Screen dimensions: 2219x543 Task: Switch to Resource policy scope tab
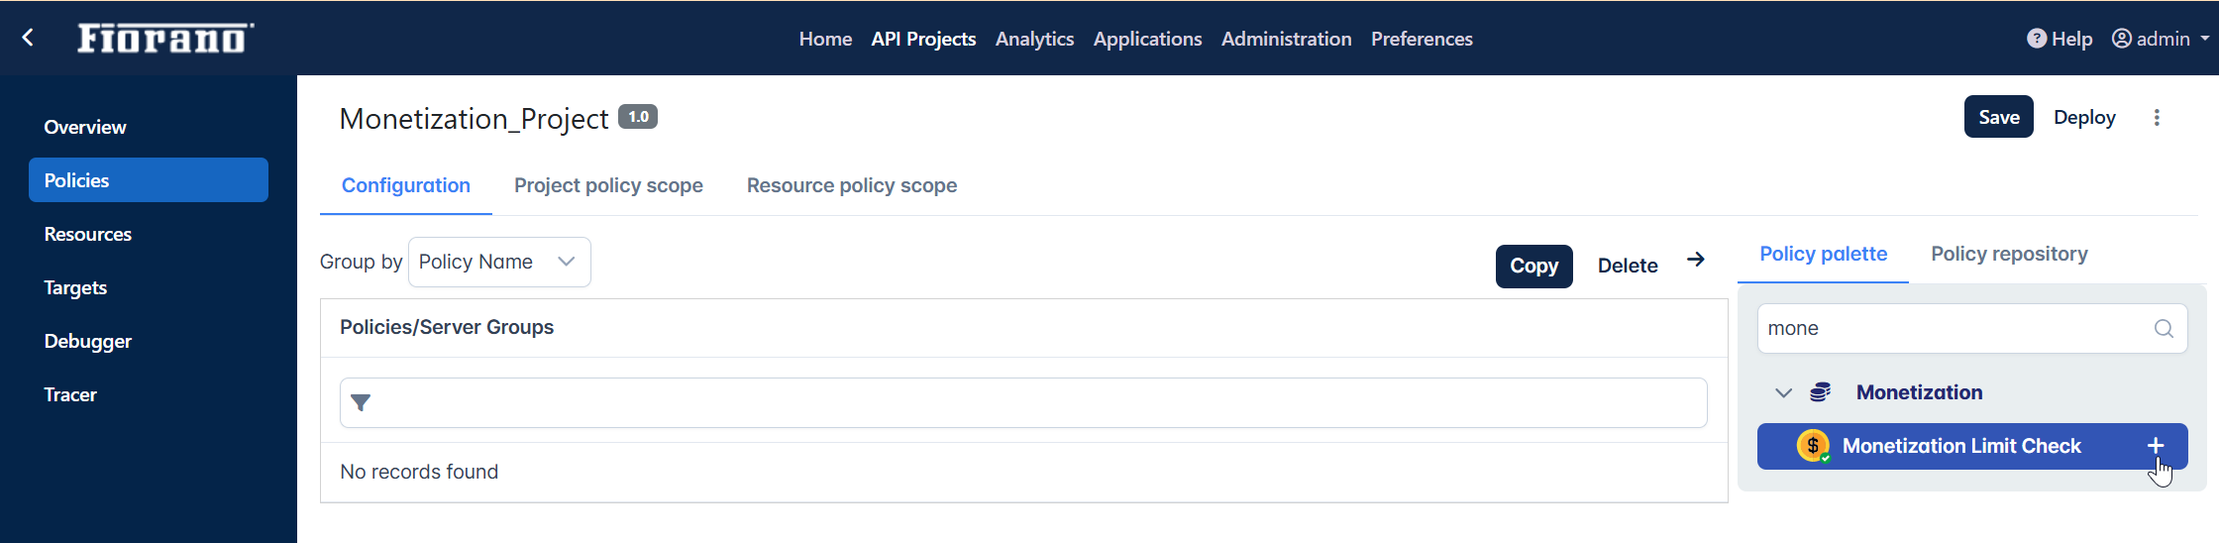(x=852, y=185)
